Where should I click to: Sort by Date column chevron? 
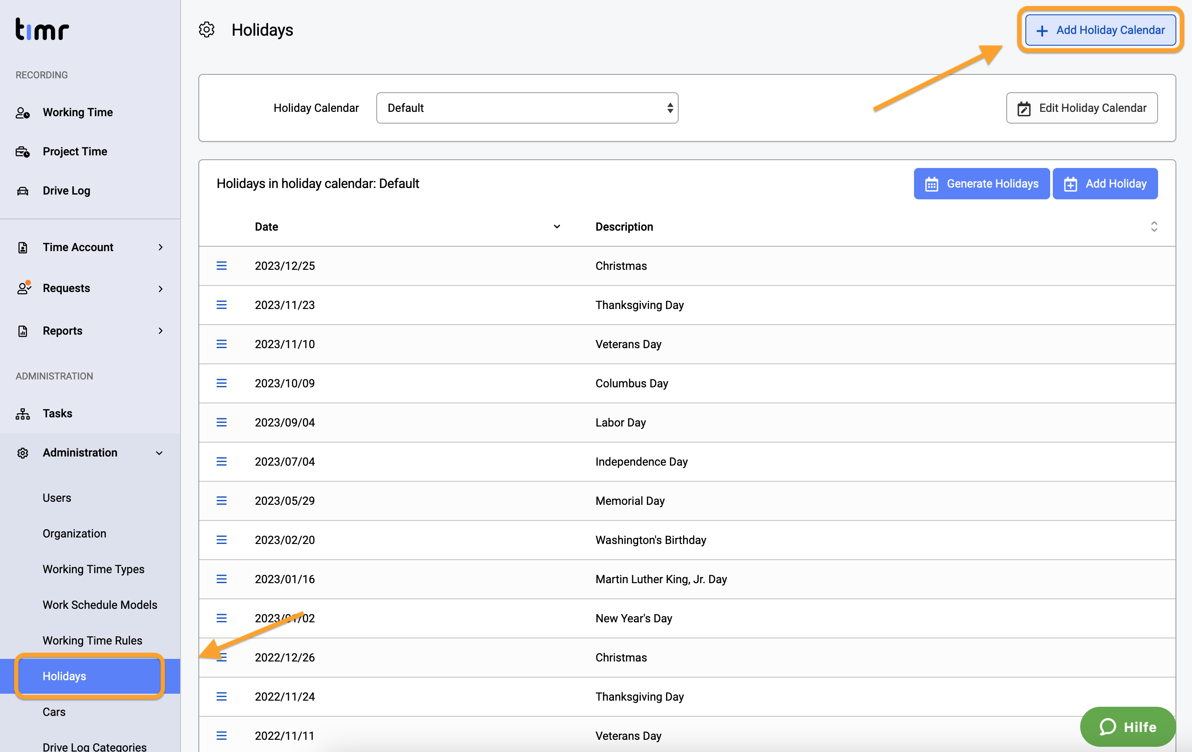pyautogui.click(x=557, y=227)
